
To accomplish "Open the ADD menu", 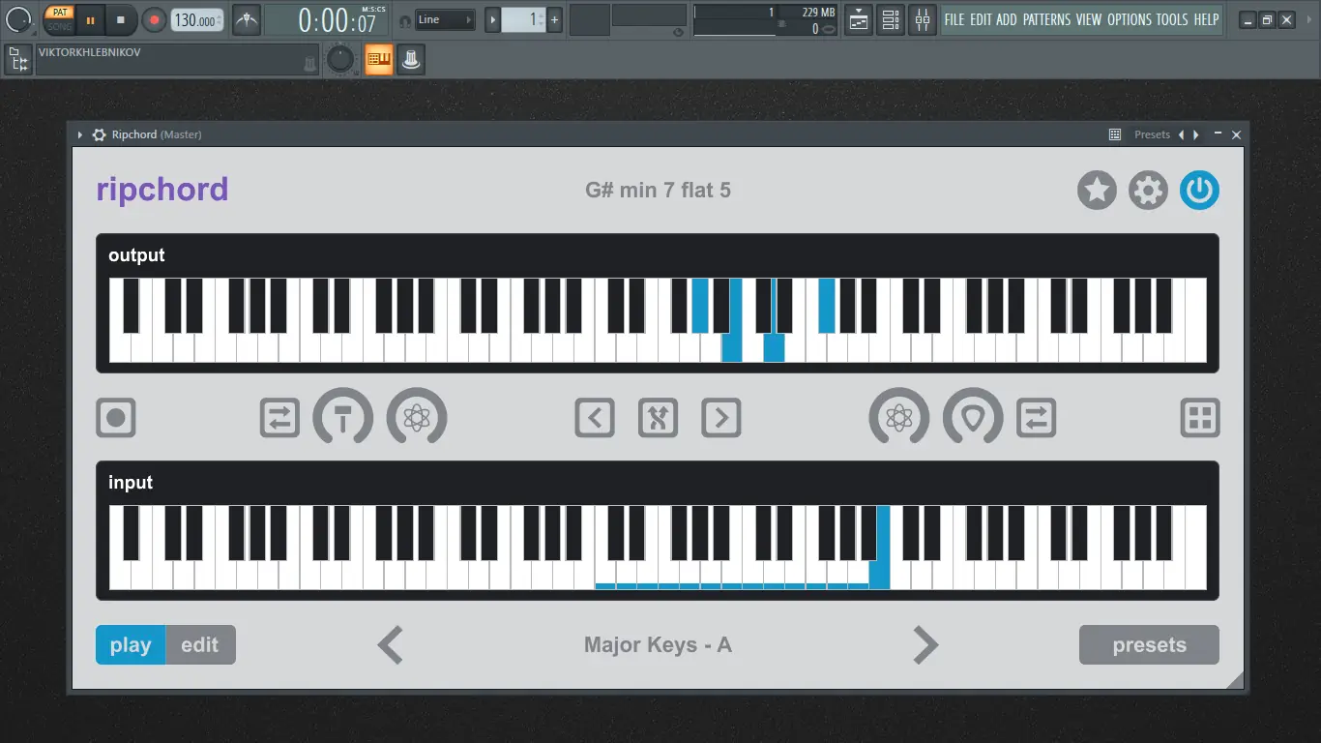I will [x=1007, y=19].
